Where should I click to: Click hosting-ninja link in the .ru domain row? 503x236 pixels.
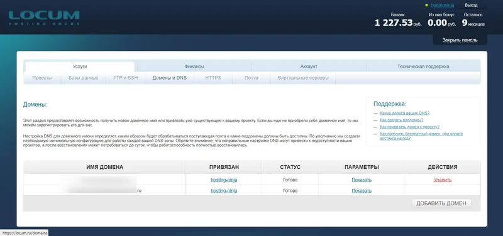(x=224, y=191)
